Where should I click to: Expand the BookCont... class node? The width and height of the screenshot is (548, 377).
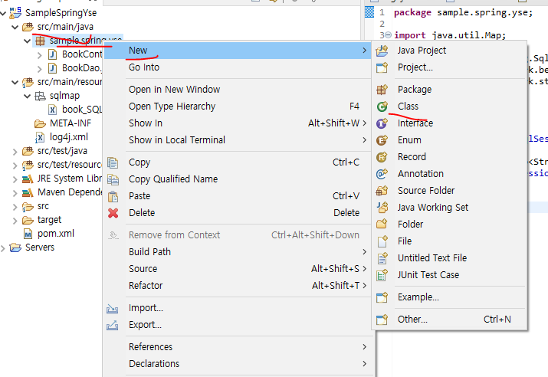pos(40,55)
